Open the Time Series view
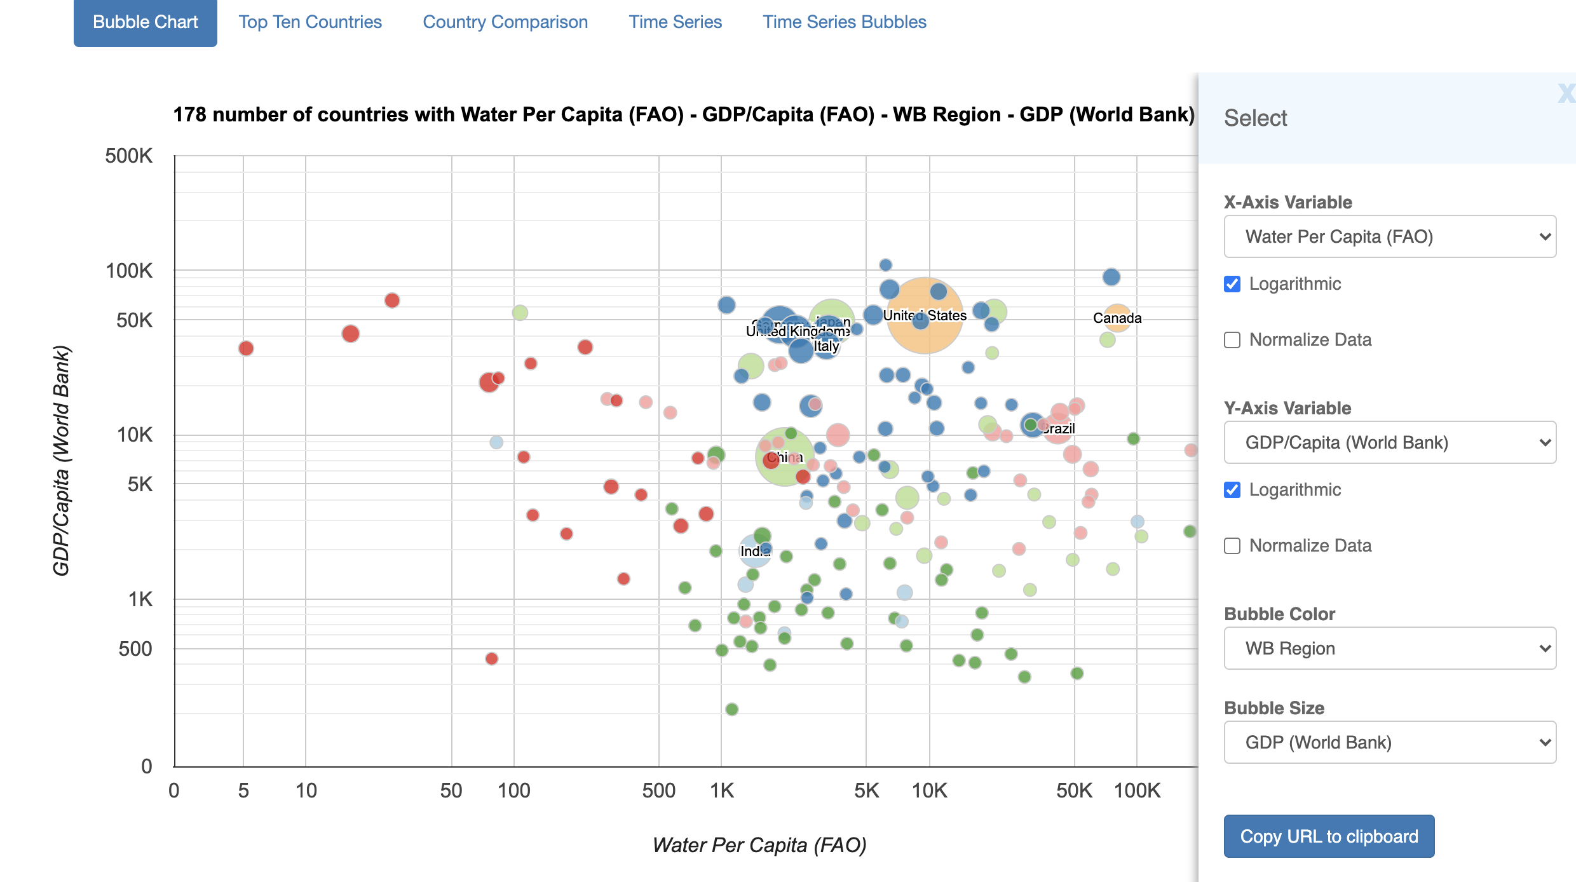 (674, 22)
